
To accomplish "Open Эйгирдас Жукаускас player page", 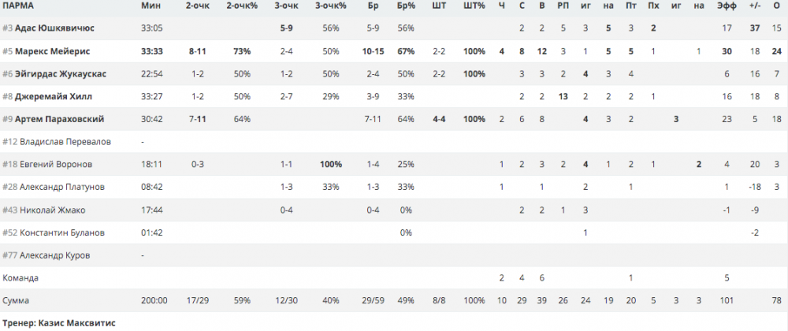I will click(x=60, y=74).
